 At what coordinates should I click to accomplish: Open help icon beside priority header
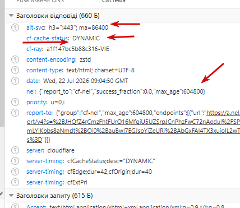coord(15,102)
